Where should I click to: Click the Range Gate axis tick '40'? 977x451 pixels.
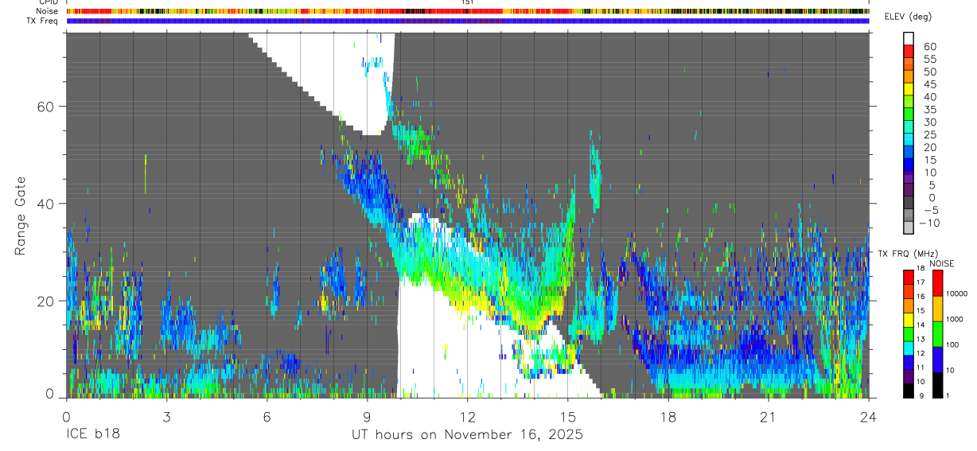tap(47, 203)
